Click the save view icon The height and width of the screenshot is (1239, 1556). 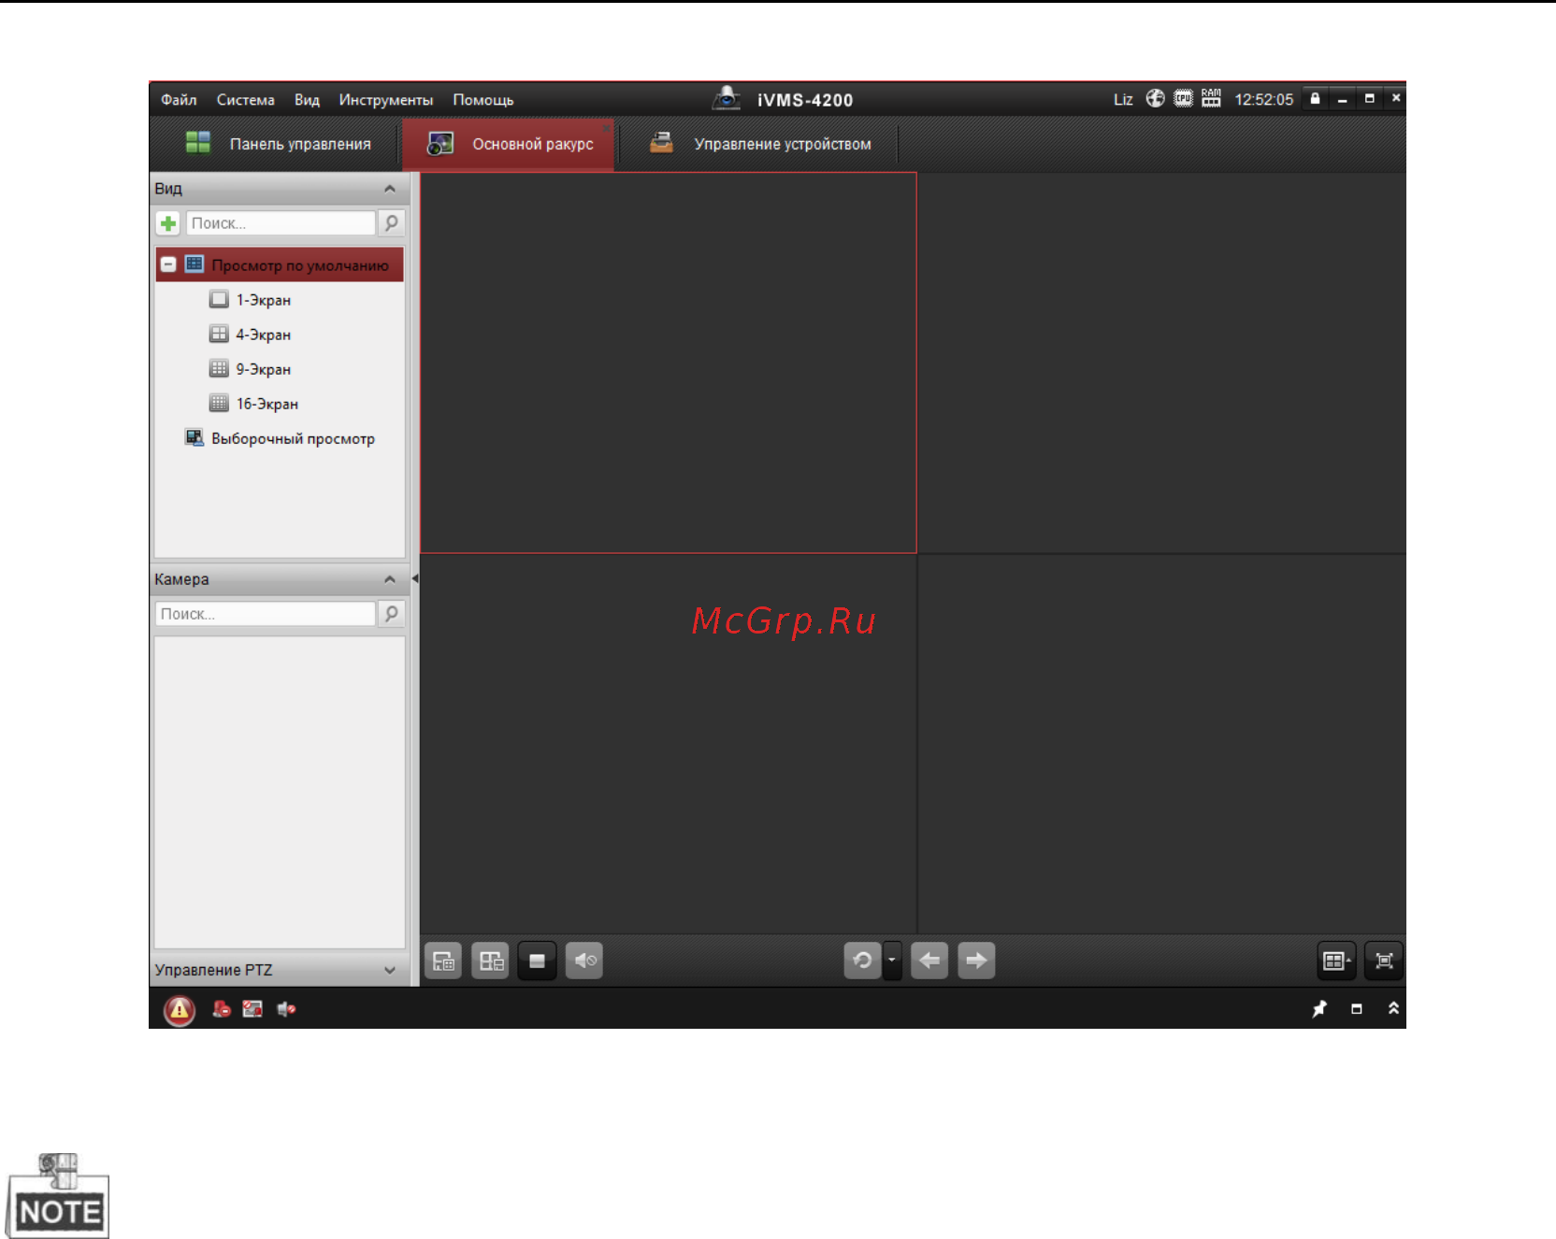443,961
